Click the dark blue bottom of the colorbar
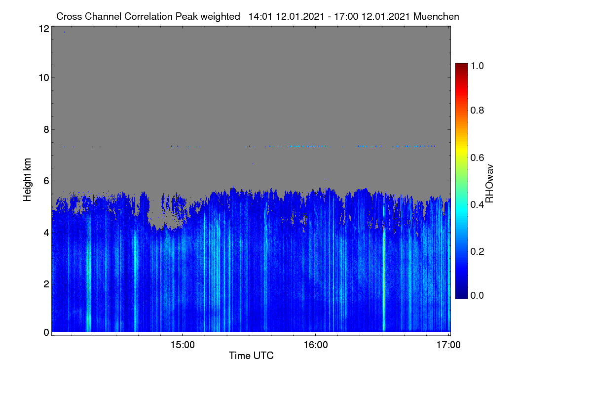The image size is (592, 395). pos(461,294)
